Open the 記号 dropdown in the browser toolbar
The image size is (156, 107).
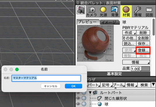click(107, 85)
